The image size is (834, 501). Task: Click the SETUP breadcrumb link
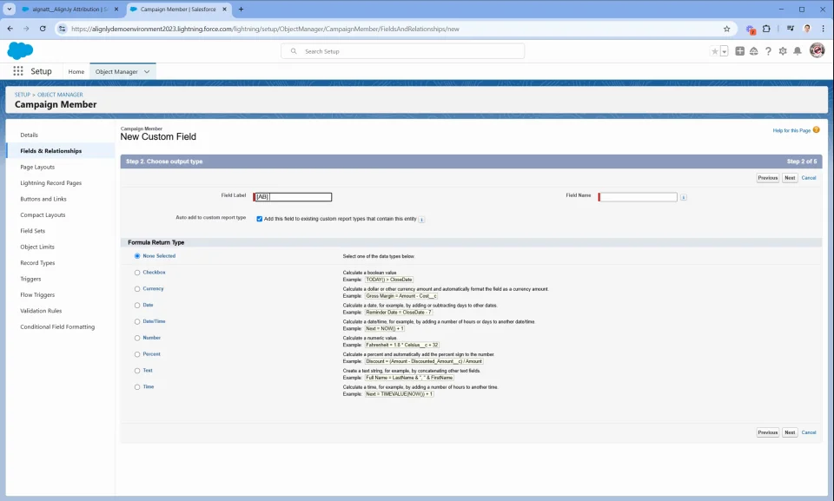[x=23, y=95]
